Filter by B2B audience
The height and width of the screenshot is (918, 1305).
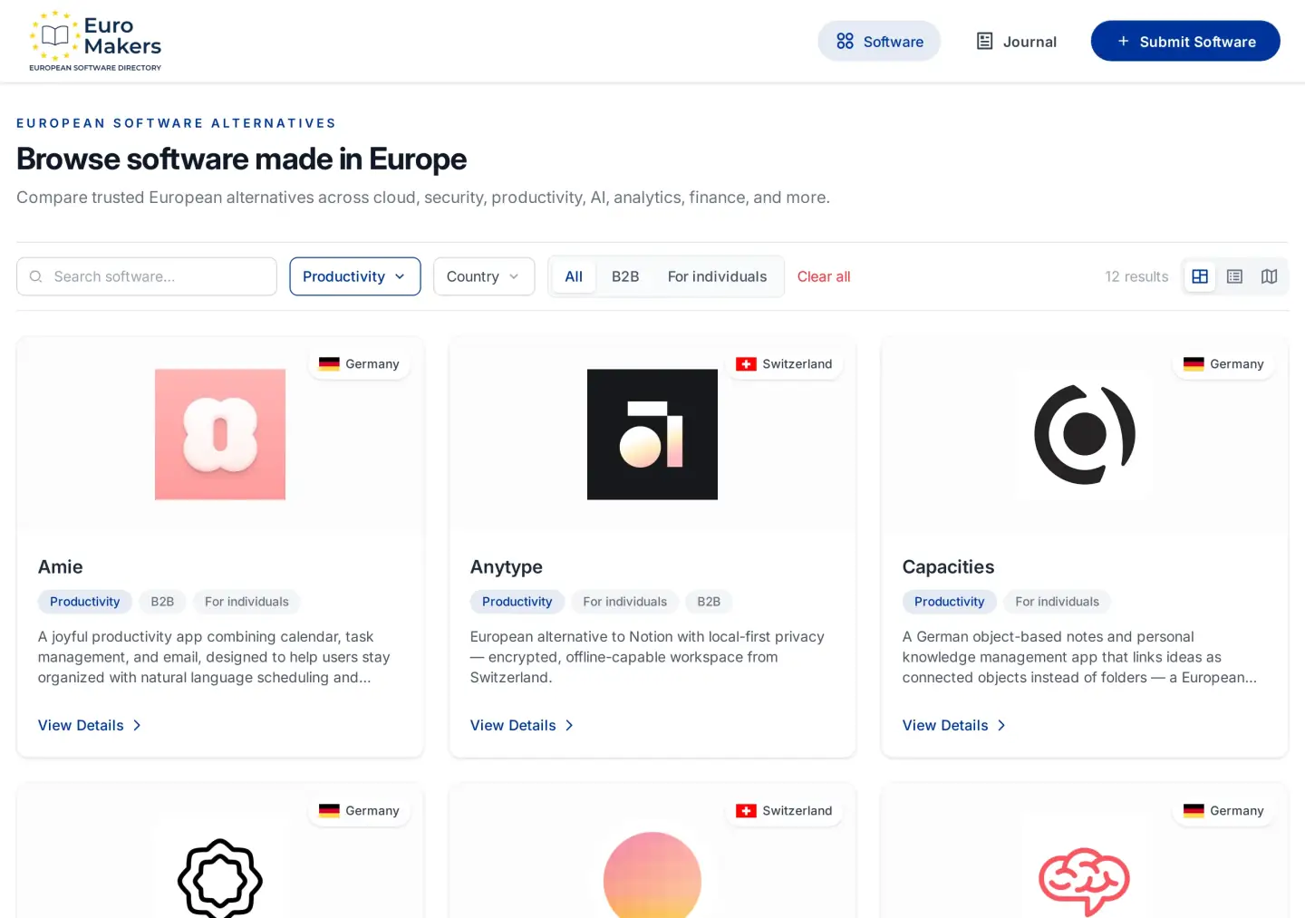point(625,276)
